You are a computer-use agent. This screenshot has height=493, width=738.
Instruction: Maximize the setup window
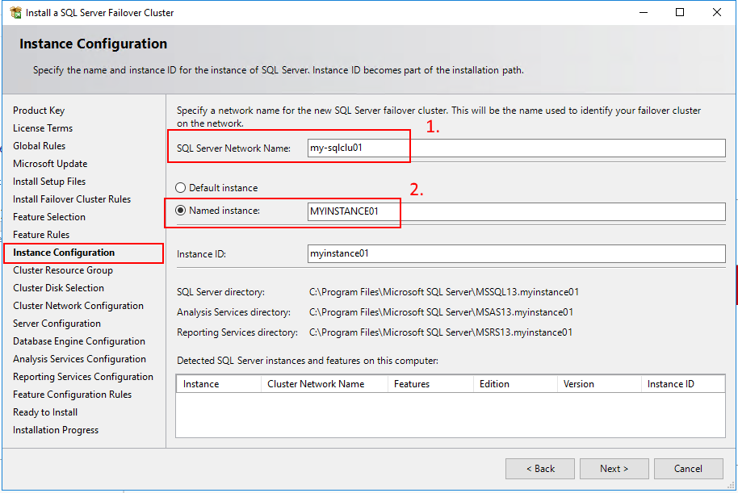point(680,12)
